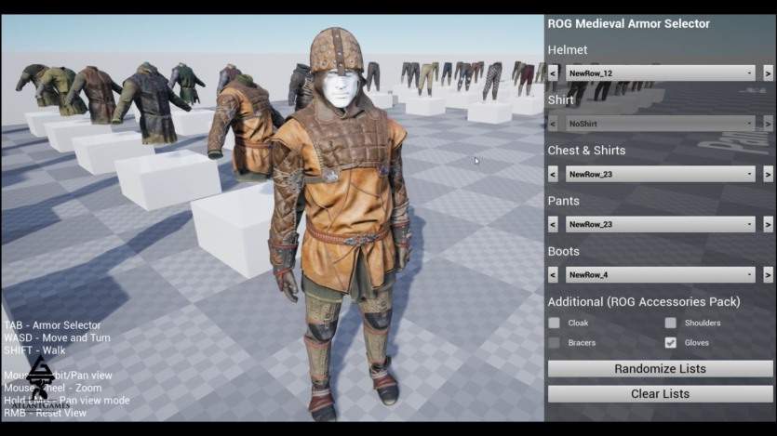Uncheck the Gloves checkbox
777x436 pixels.
point(671,342)
